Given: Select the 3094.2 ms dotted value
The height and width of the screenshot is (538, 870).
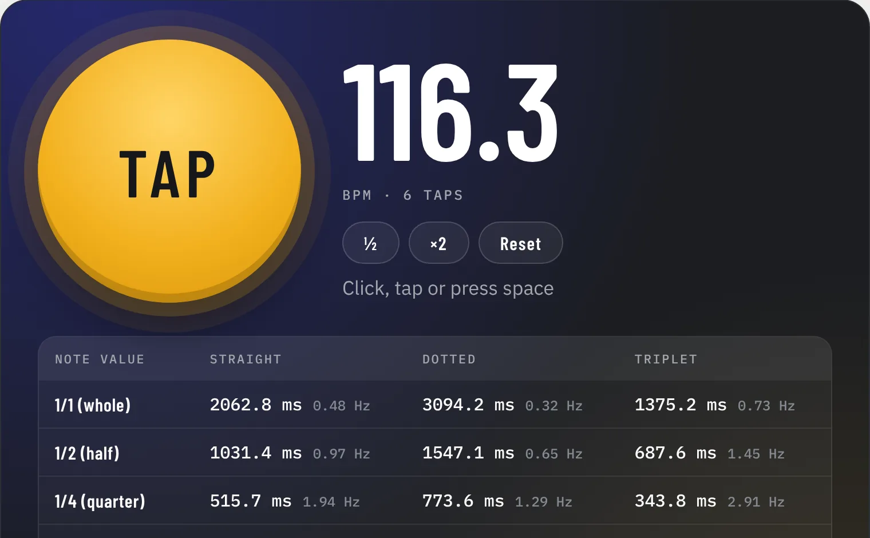Looking at the screenshot, I should tap(468, 405).
